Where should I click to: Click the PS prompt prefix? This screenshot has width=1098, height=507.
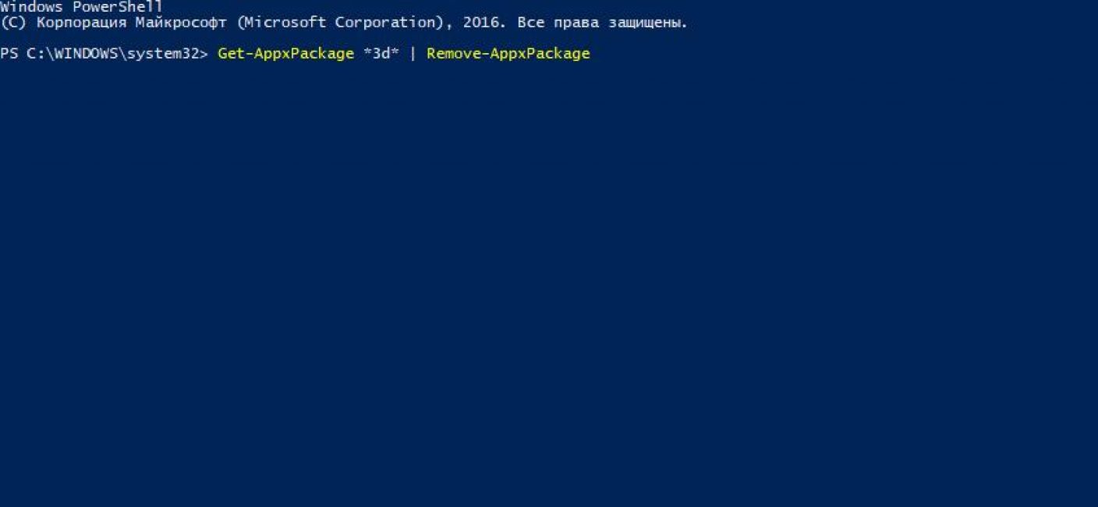[9, 54]
